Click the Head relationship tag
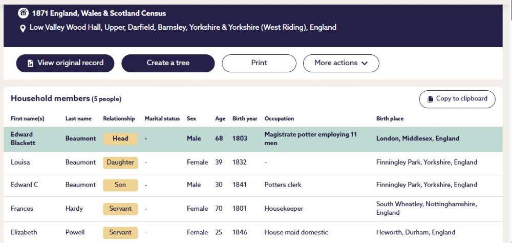 point(120,138)
